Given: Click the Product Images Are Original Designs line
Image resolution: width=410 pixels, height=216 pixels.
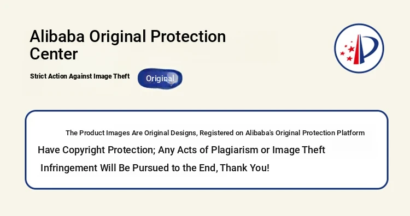Looking at the screenshot, I should click(x=215, y=133).
